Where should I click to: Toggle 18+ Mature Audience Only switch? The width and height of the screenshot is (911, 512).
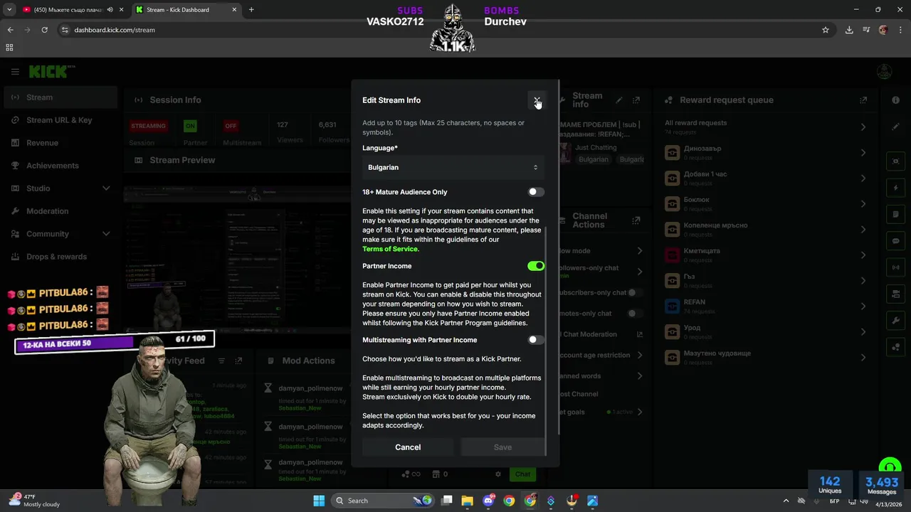click(536, 192)
